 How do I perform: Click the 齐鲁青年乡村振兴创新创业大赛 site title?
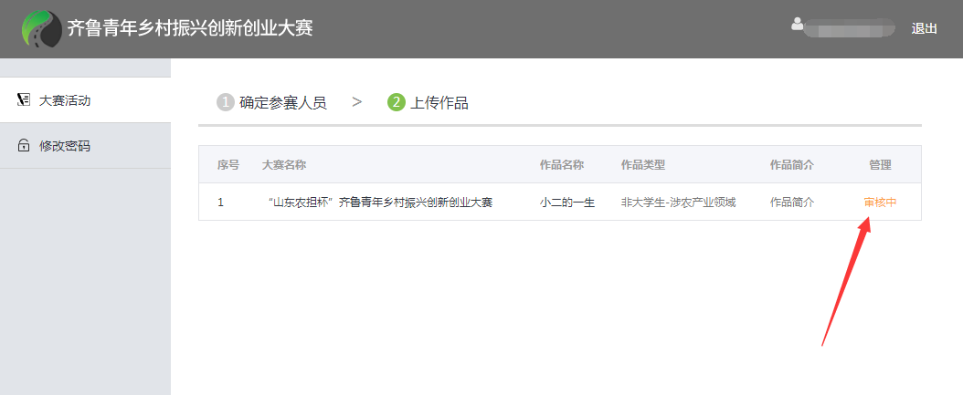point(190,28)
